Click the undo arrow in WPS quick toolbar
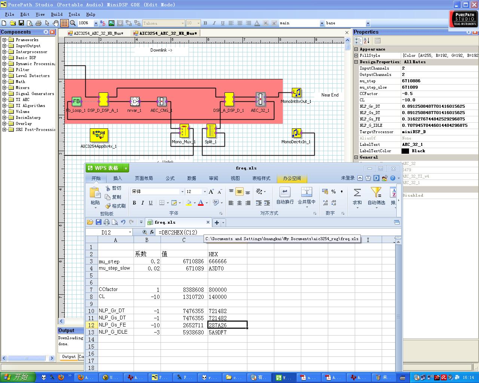Screen dimensions: 479x383 [123, 222]
